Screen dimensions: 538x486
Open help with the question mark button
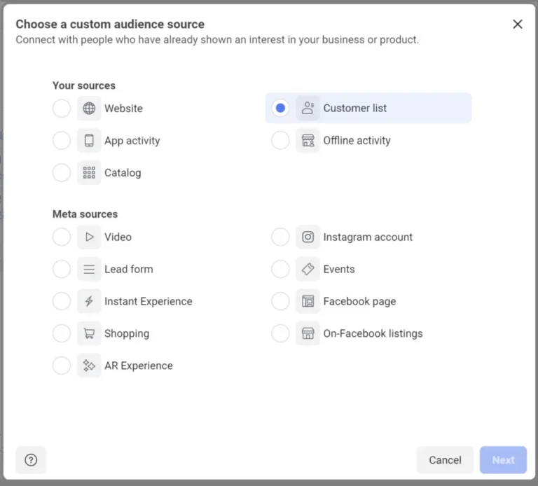click(31, 460)
